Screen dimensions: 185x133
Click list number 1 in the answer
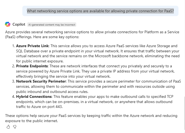coord(13,46)
